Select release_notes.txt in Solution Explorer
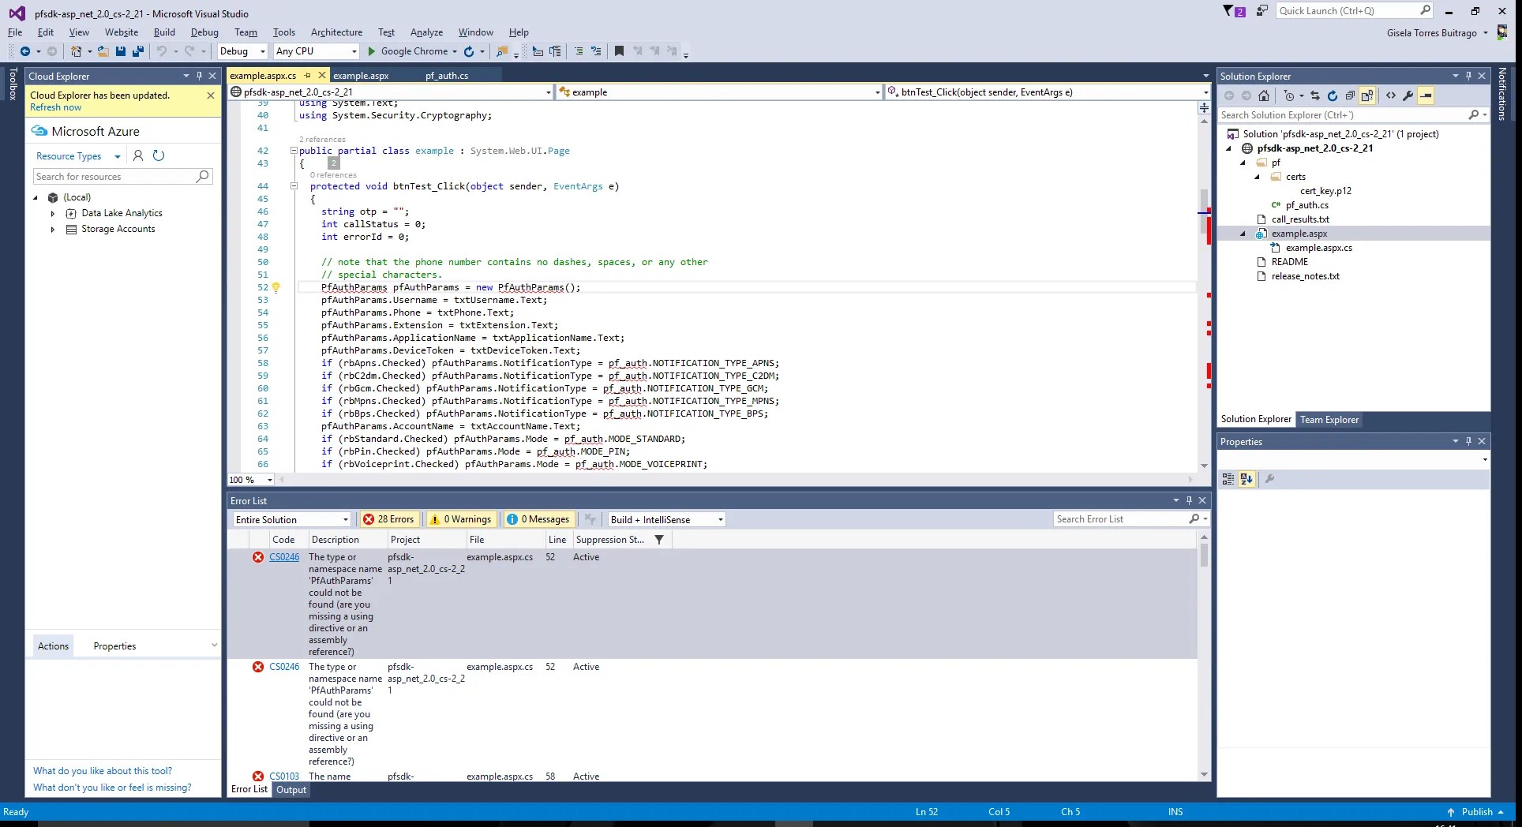Viewport: 1522px width, 827px height. click(x=1305, y=276)
